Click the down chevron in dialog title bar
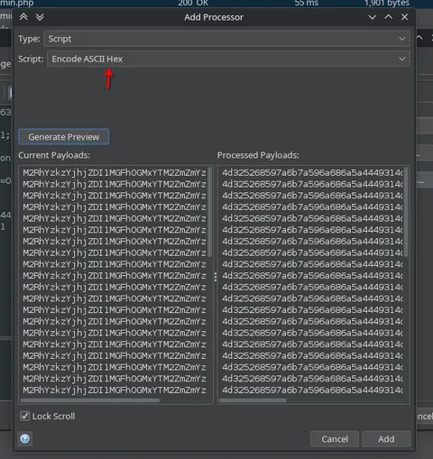The height and width of the screenshot is (459, 433). [x=372, y=17]
